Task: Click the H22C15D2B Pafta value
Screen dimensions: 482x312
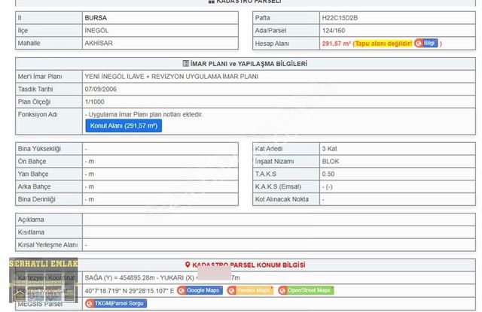Action: coord(340,16)
